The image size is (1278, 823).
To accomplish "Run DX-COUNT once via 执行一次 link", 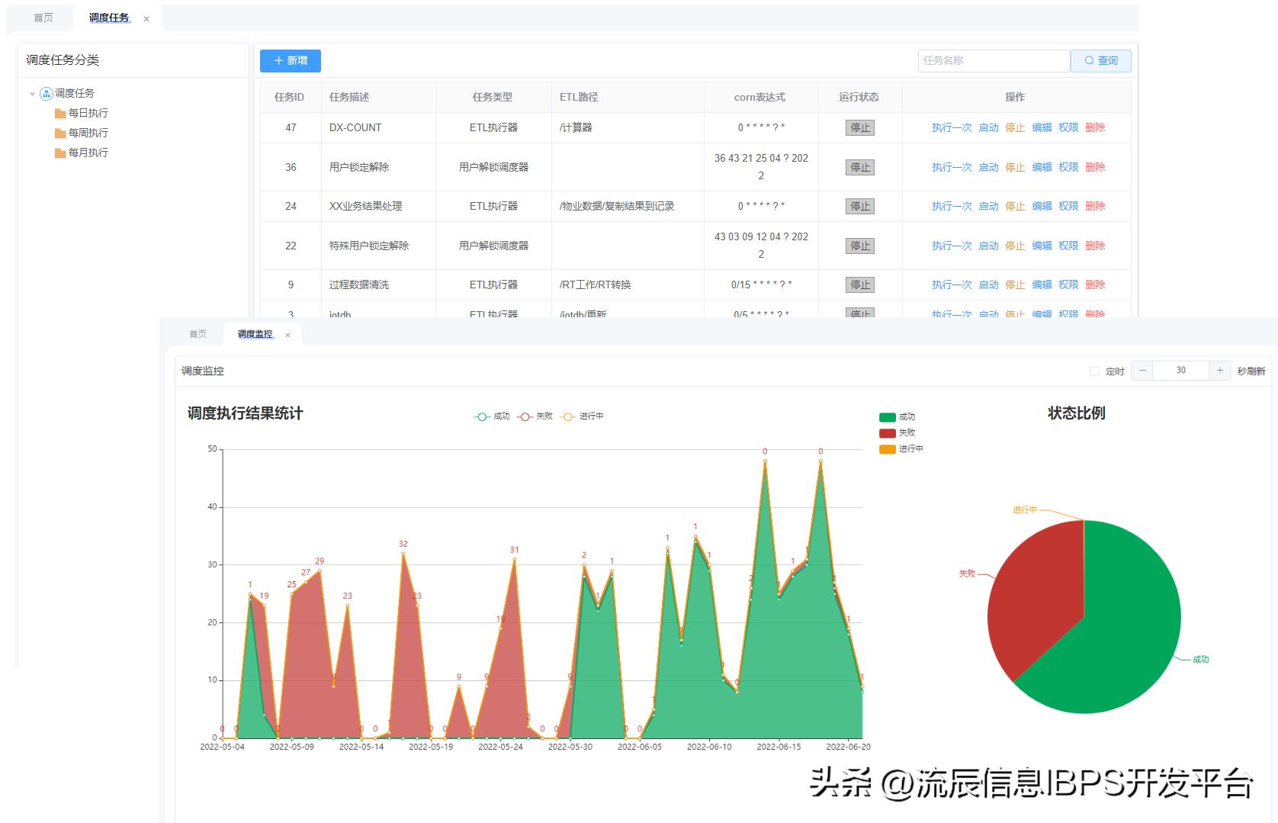I will [x=950, y=127].
